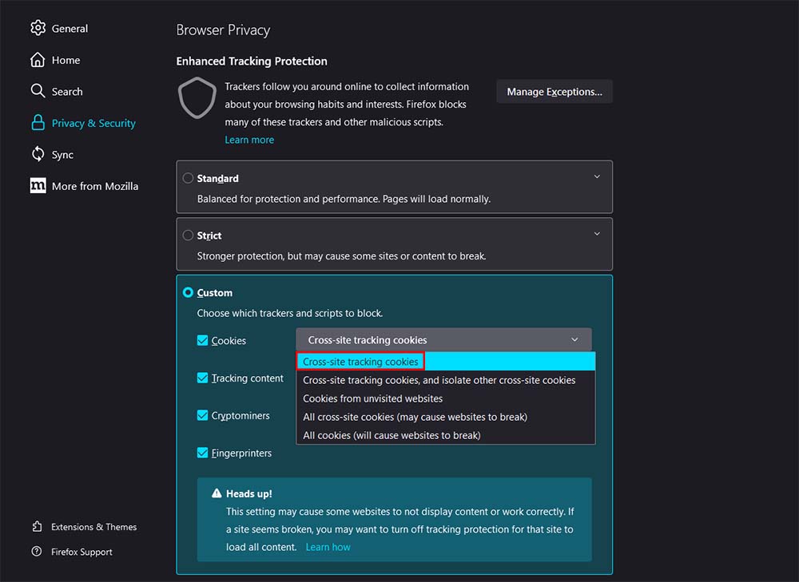Click the General gear icon
Viewport: 799px width, 582px height.
(x=38, y=28)
